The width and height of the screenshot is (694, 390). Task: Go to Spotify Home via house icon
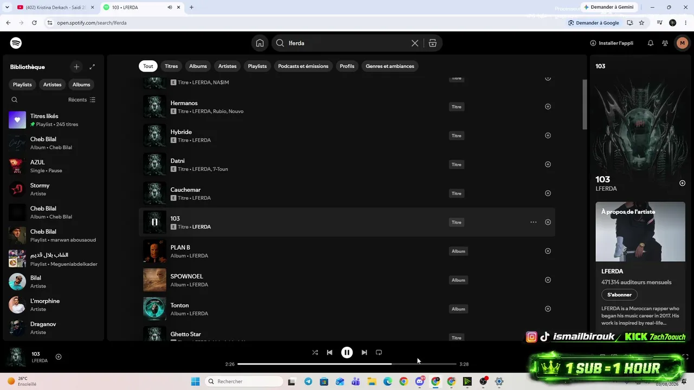pos(260,43)
